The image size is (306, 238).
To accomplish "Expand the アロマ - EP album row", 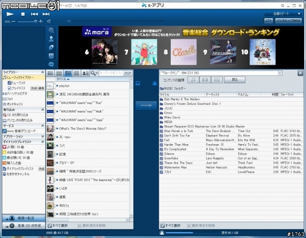I will 57,163.
